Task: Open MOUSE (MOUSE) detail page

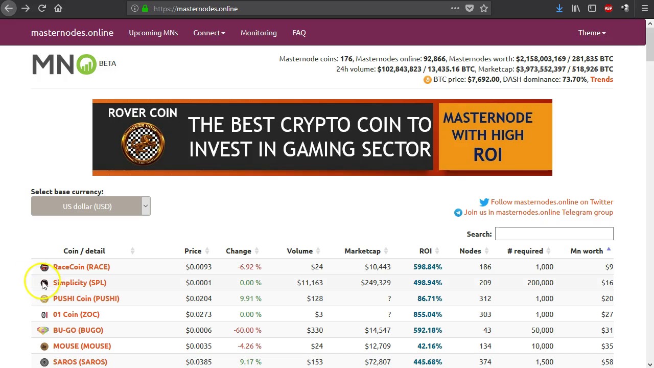Action: [82, 346]
